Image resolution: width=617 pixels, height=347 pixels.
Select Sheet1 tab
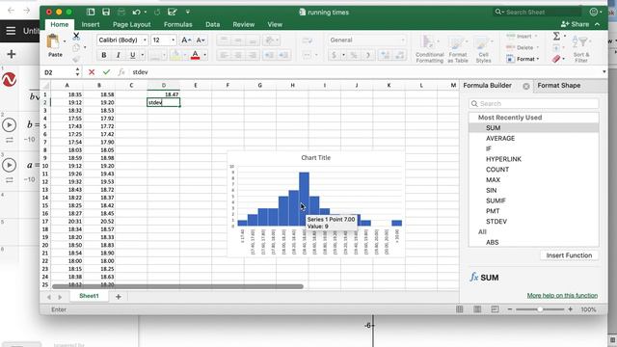point(89,296)
